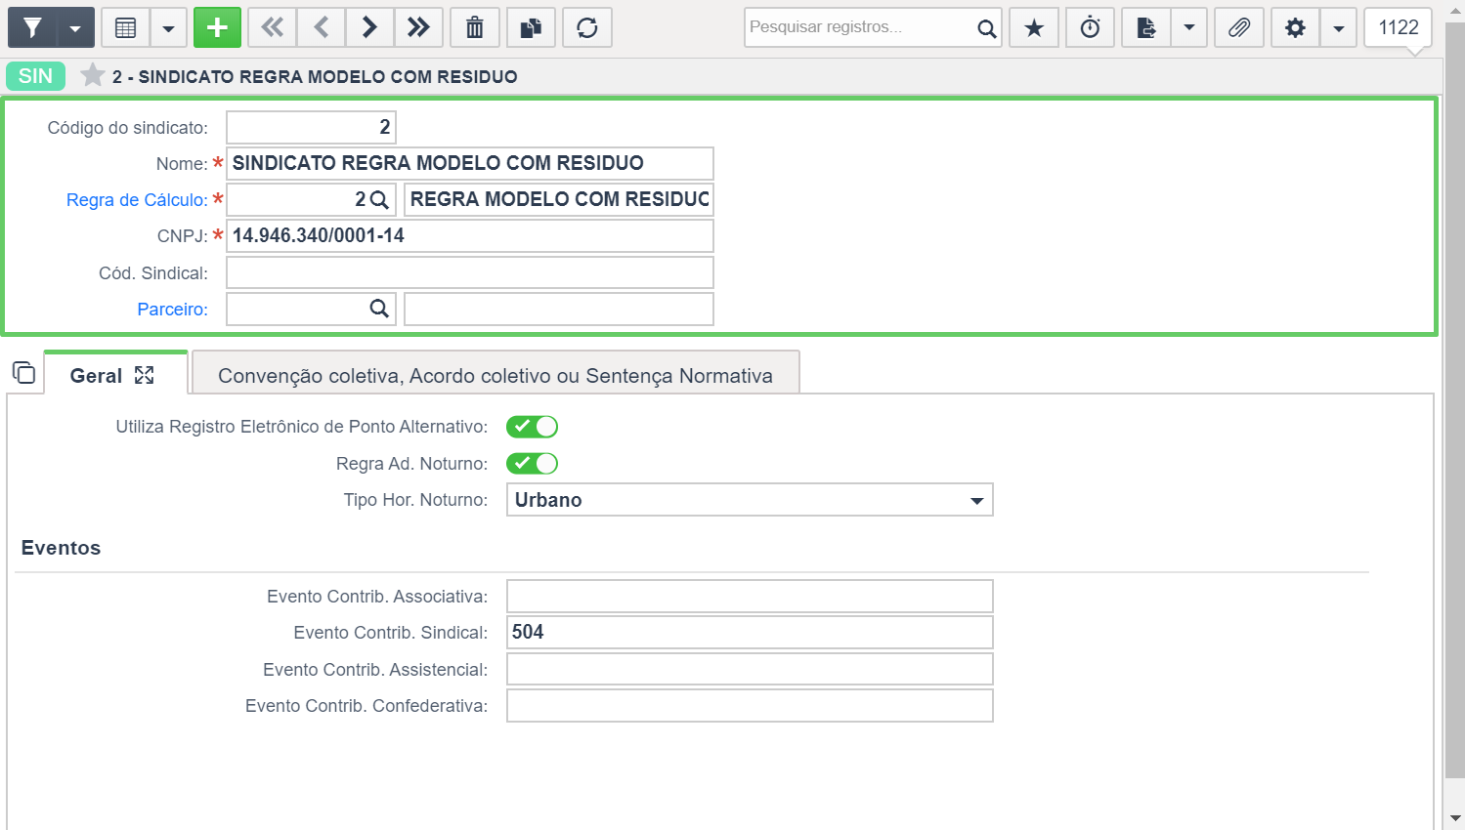1465x830 pixels.
Task: Open Tipo Hor. Noturno dropdown
Action: (x=750, y=500)
